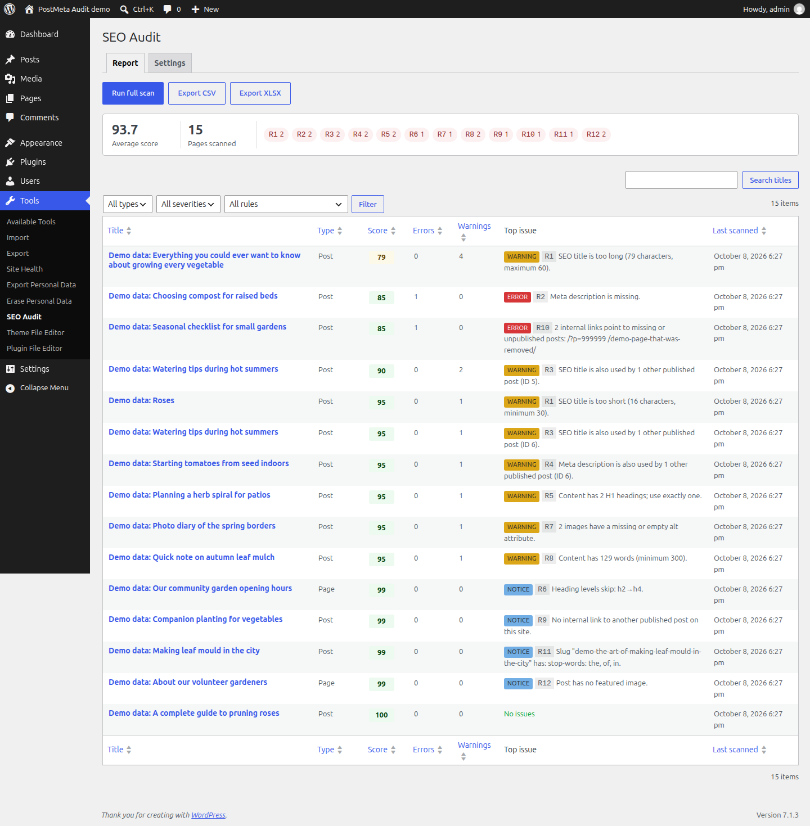
Task: Open the Dashboard gauge icon
Action: [10, 34]
